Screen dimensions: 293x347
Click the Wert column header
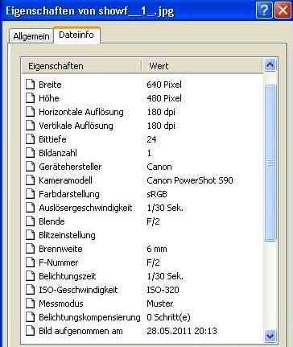click(x=202, y=66)
